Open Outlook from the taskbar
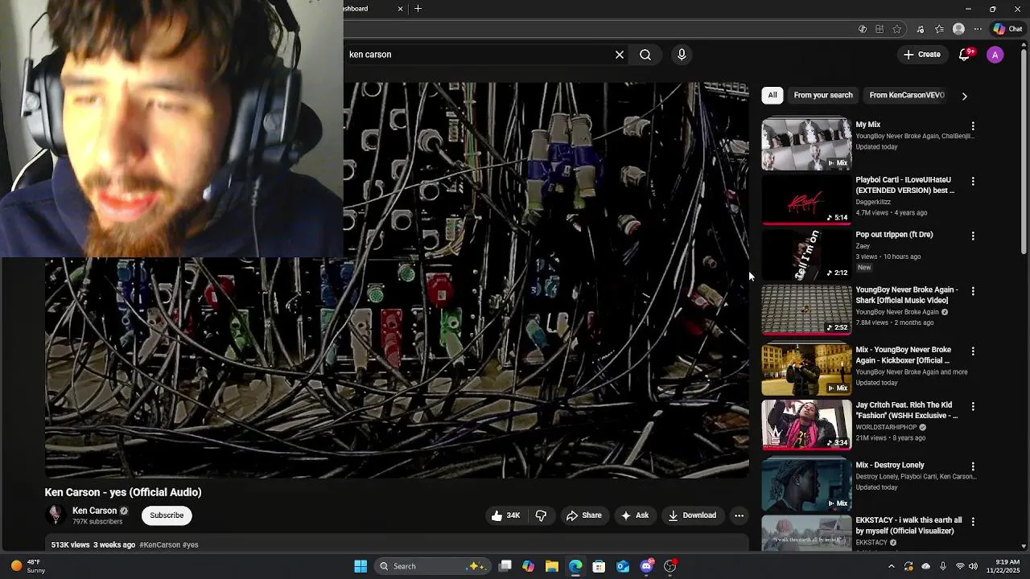The height and width of the screenshot is (579, 1030). (x=623, y=566)
